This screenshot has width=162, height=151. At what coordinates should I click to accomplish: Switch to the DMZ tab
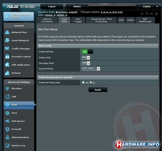(x=121, y=20)
